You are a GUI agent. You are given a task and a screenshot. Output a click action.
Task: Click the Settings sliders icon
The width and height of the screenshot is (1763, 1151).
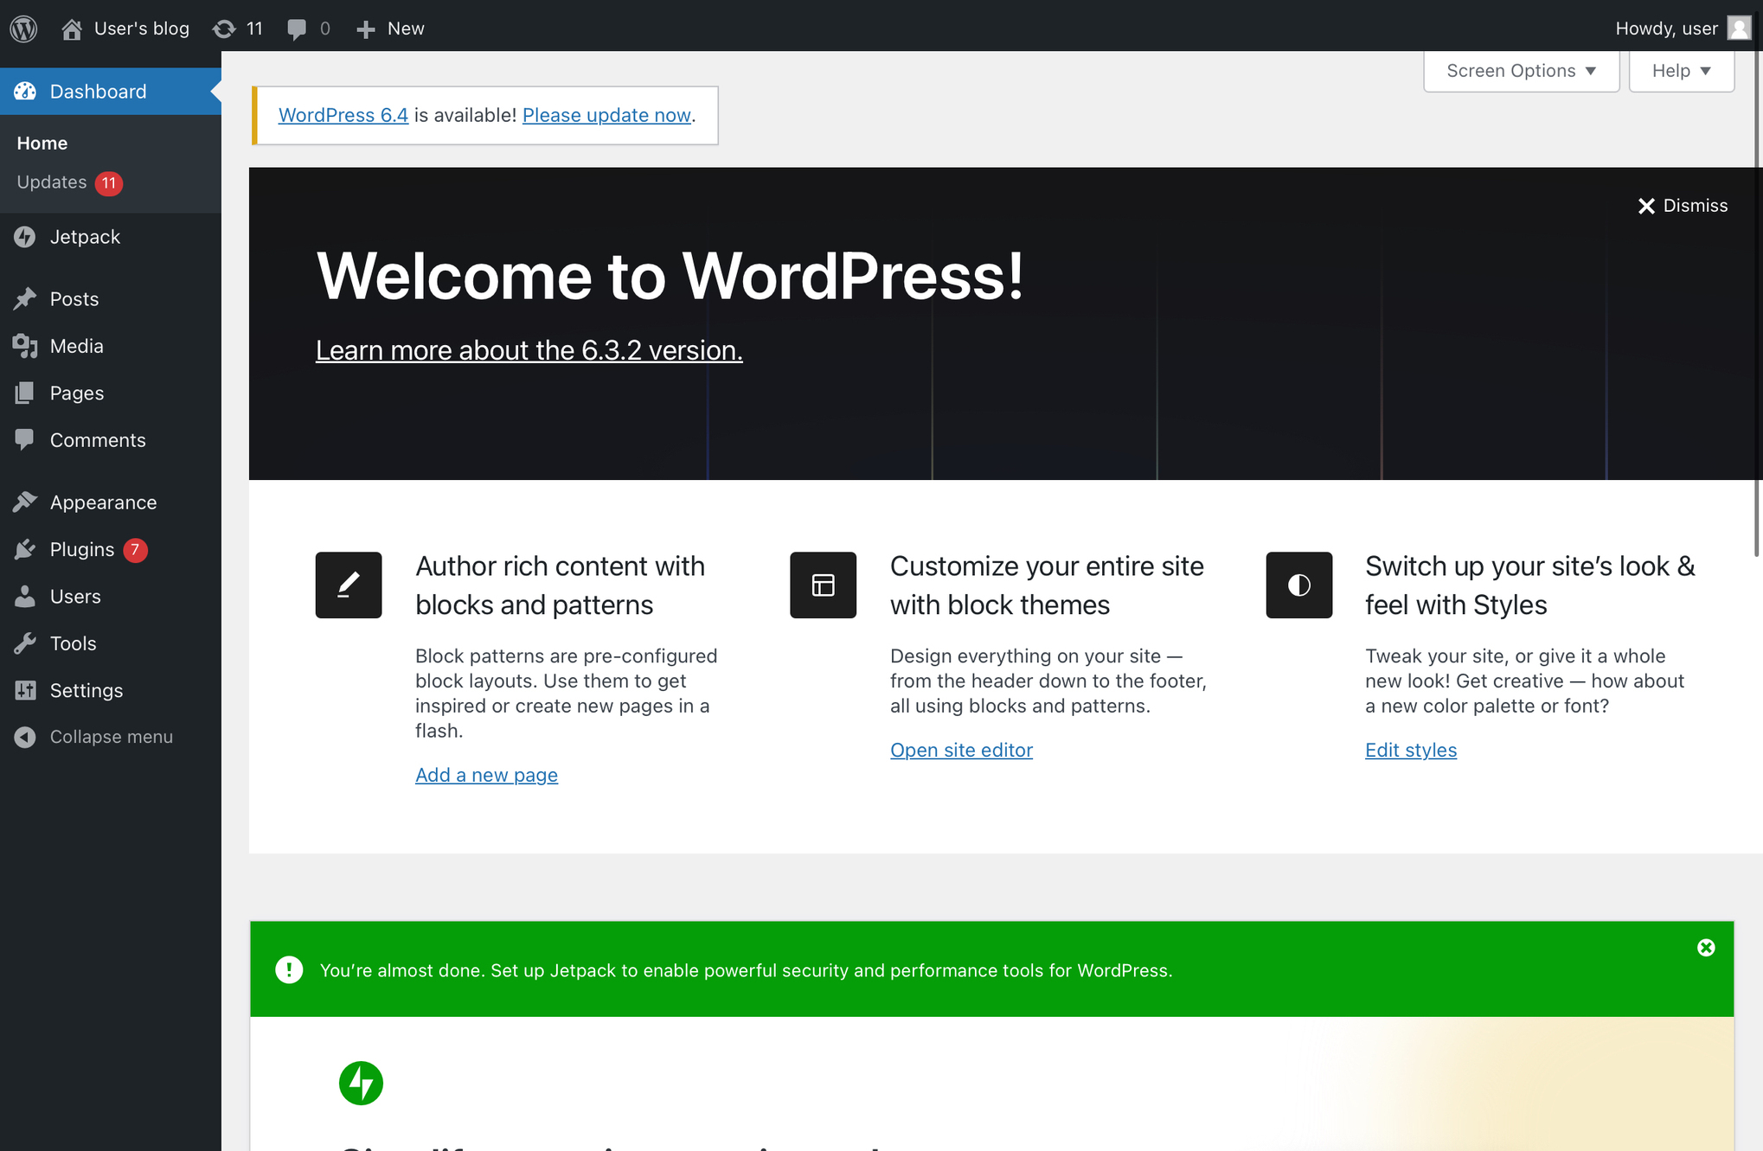(x=25, y=690)
